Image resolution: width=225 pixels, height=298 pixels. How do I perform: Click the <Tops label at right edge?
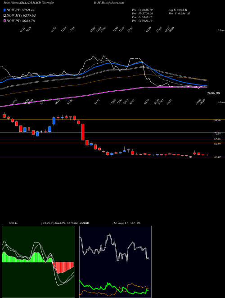221,30
